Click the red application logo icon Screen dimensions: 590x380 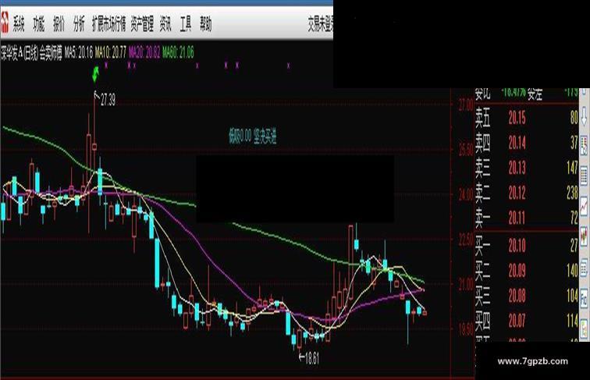click(5, 23)
